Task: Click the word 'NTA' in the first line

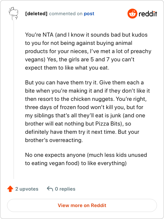Action: 48,35
